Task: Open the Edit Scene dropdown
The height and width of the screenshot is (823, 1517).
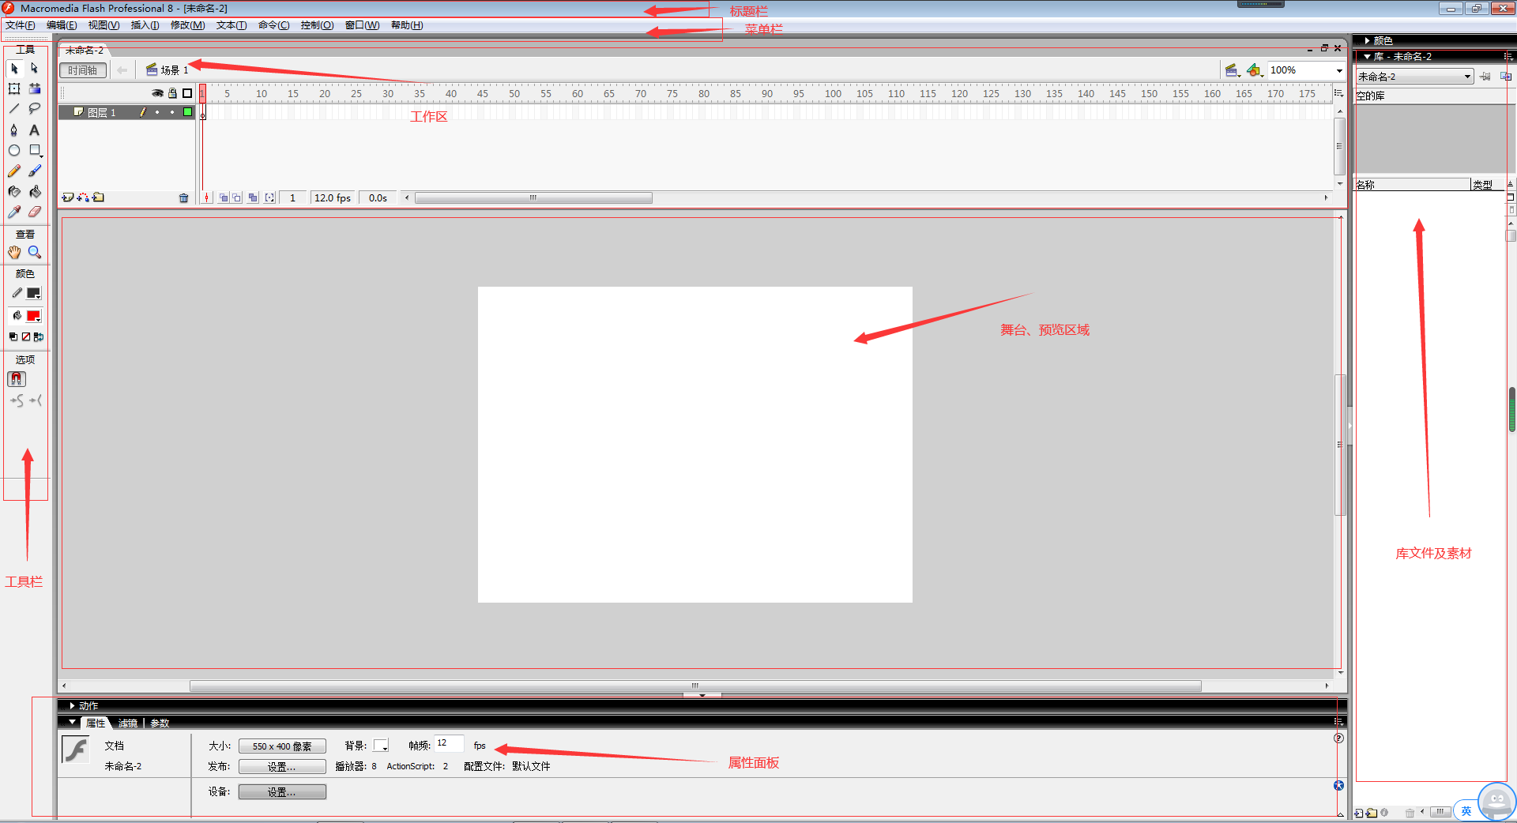Action: [1232, 70]
